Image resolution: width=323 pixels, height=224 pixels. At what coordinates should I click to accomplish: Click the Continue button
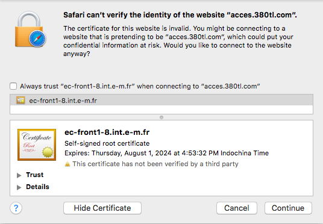(288, 208)
